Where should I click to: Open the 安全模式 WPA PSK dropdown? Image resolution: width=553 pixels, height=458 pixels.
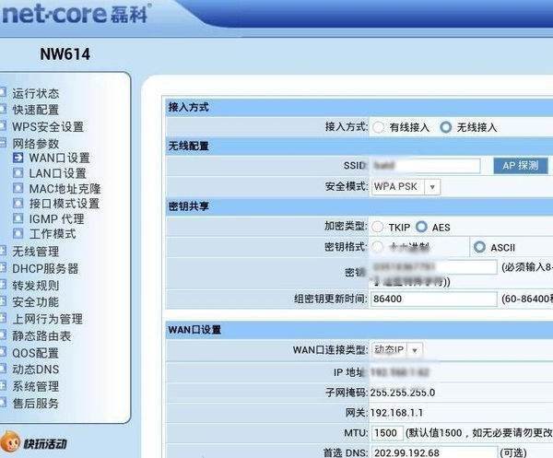click(x=405, y=186)
